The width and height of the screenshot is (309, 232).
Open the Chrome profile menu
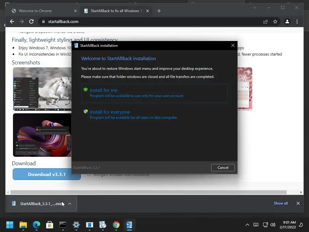pos(287,21)
